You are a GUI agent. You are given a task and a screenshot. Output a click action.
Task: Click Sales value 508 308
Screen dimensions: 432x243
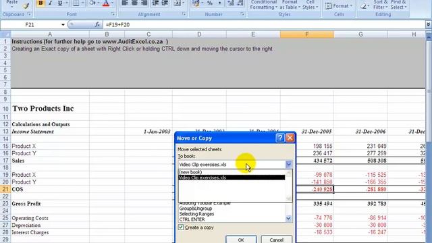point(360,161)
